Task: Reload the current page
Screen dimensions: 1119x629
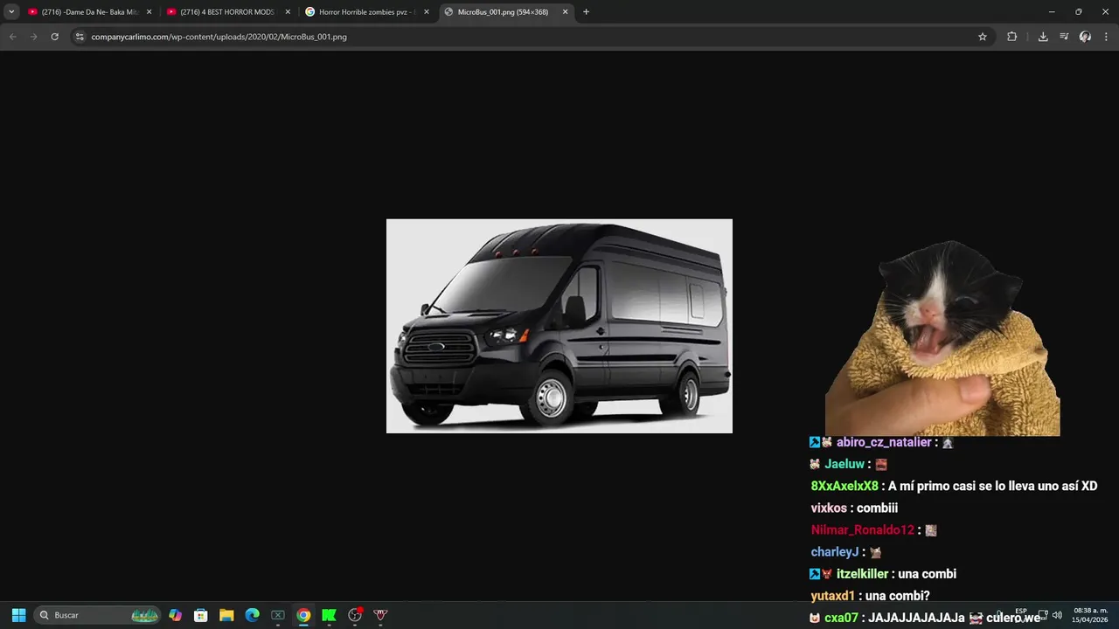Action: click(54, 37)
